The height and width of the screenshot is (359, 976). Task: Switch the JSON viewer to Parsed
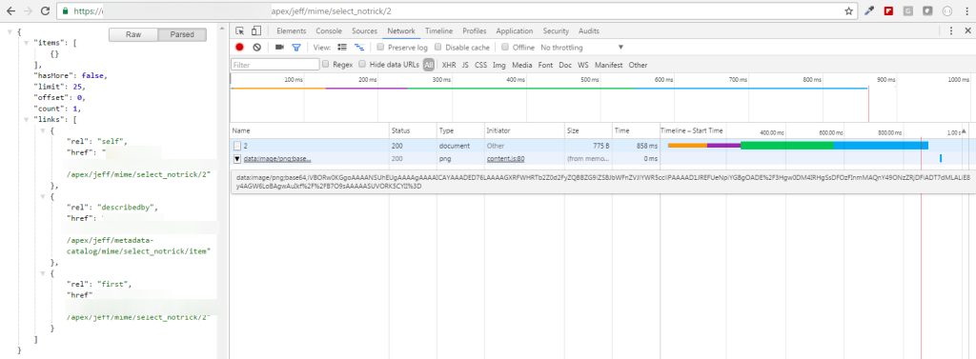tap(182, 35)
